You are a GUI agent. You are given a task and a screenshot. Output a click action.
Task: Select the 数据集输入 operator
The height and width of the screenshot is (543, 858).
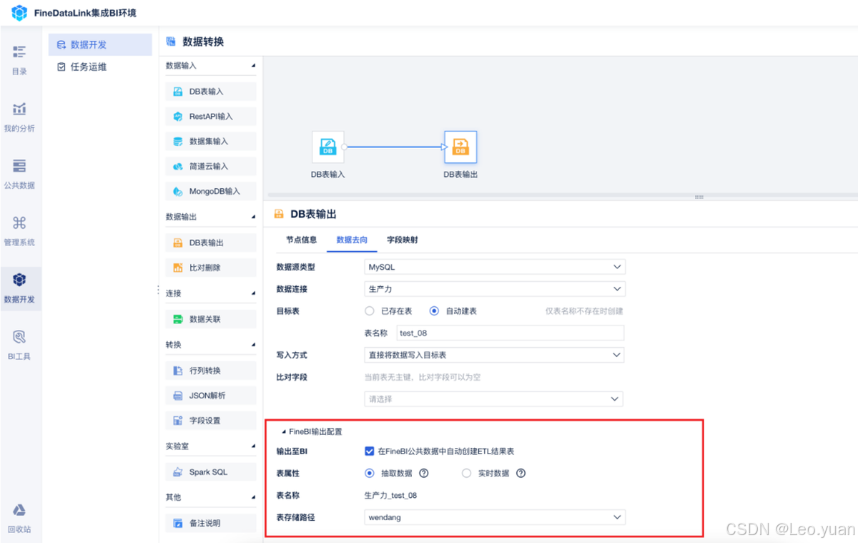[210, 142]
